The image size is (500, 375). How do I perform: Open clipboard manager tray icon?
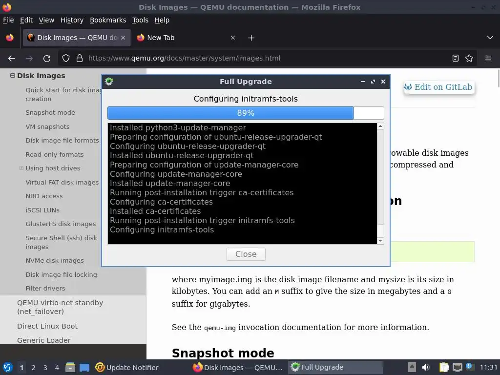444,367
